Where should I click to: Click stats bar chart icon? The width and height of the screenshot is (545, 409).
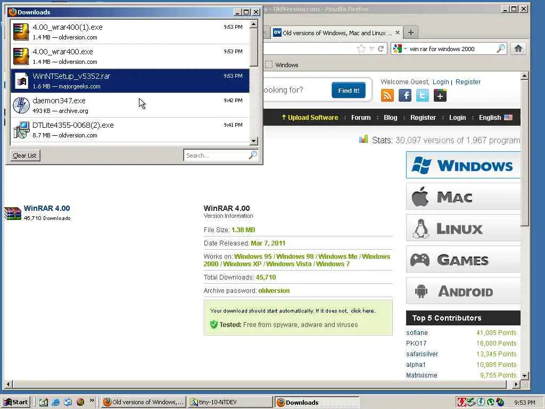click(x=364, y=140)
